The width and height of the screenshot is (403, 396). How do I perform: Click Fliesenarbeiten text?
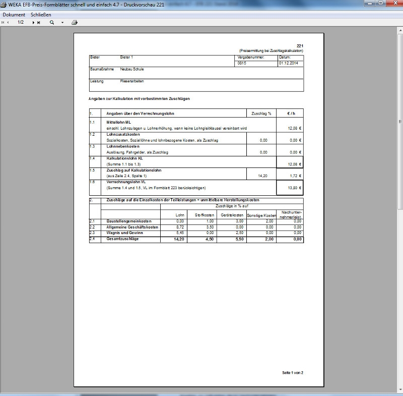pyautogui.click(x=132, y=81)
